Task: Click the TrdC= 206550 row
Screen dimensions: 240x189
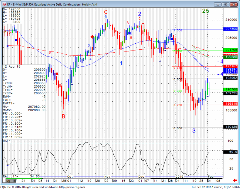Action: coord(24,93)
